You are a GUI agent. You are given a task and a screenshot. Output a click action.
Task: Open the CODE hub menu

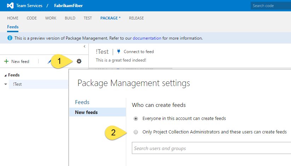point(32,18)
